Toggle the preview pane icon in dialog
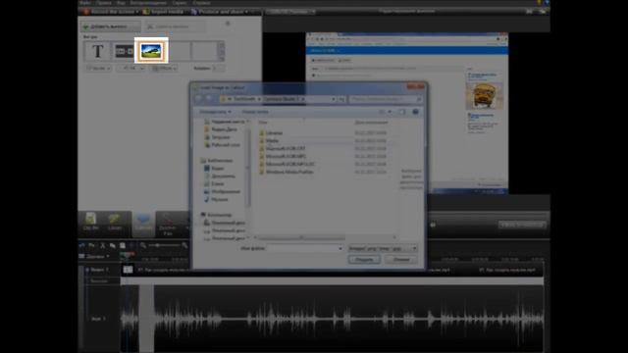The width and height of the screenshot is (628, 353). 402,112
